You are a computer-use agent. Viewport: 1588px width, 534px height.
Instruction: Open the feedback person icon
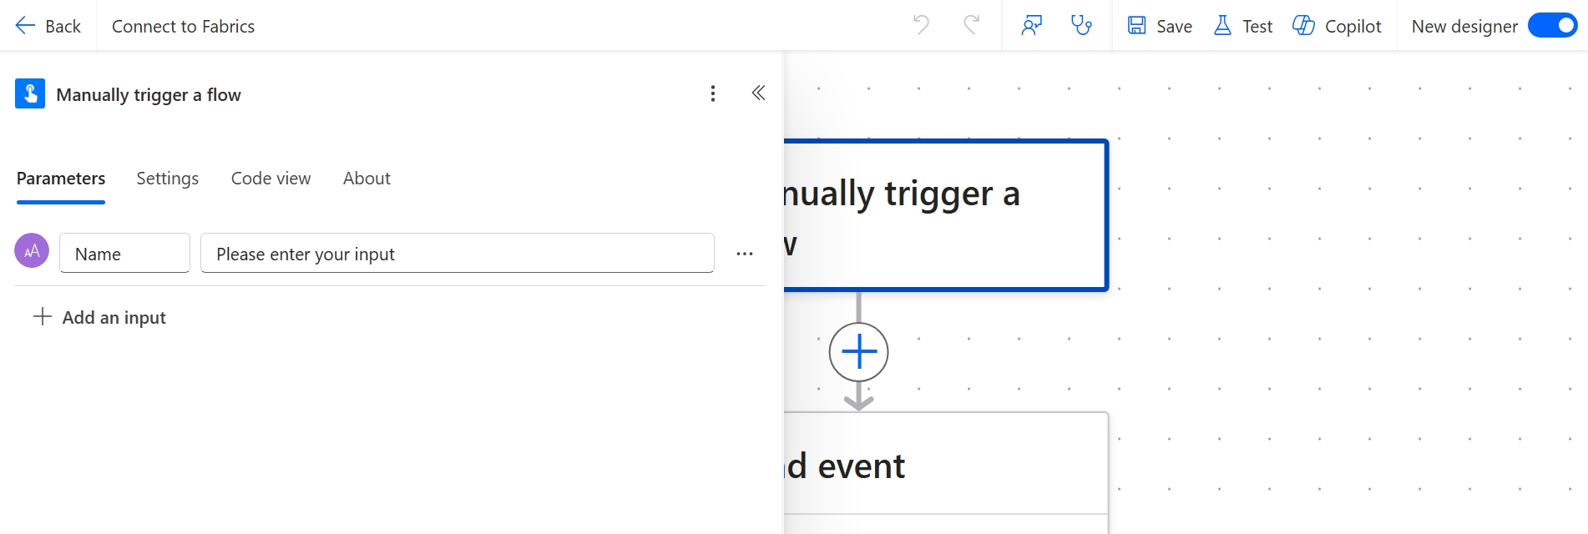click(1032, 26)
